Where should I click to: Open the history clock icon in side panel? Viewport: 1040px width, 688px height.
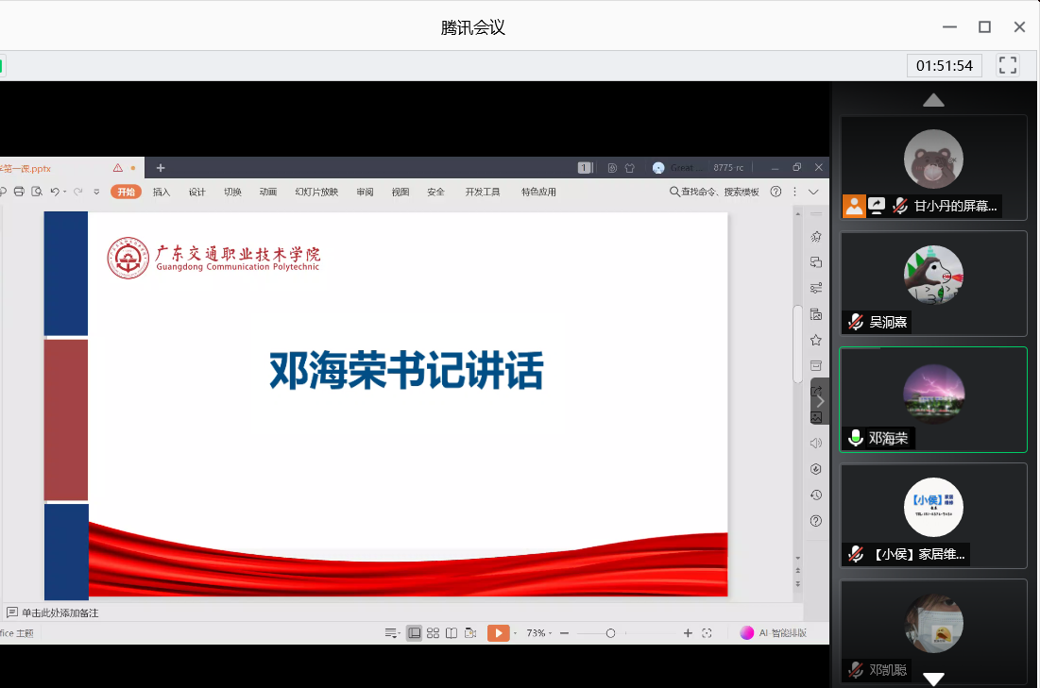pos(816,495)
